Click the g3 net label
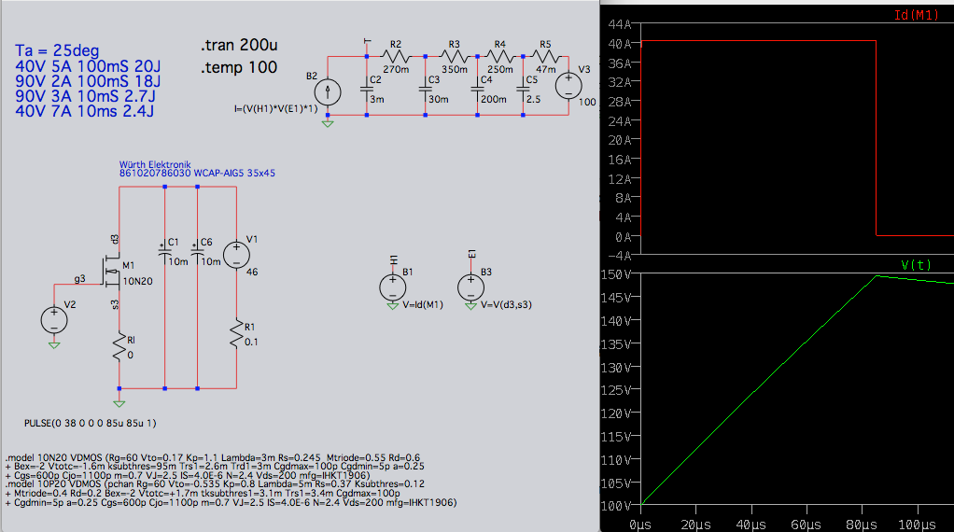This screenshot has height=532, width=954. tap(79, 278)
